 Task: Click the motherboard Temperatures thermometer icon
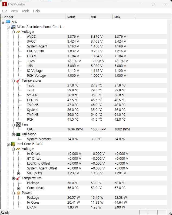pyautogui.click(x=18, y=81)
